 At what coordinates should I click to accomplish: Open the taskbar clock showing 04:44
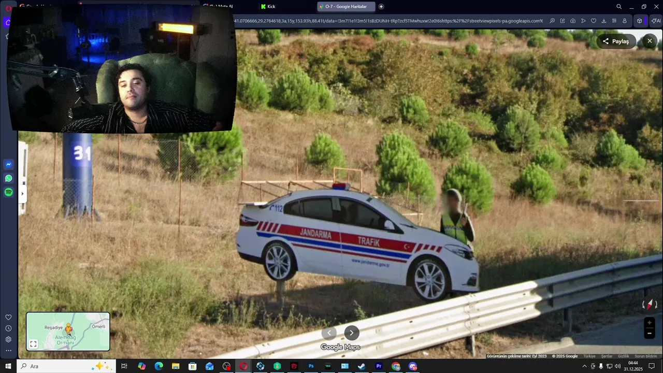(x=633, y=366)
